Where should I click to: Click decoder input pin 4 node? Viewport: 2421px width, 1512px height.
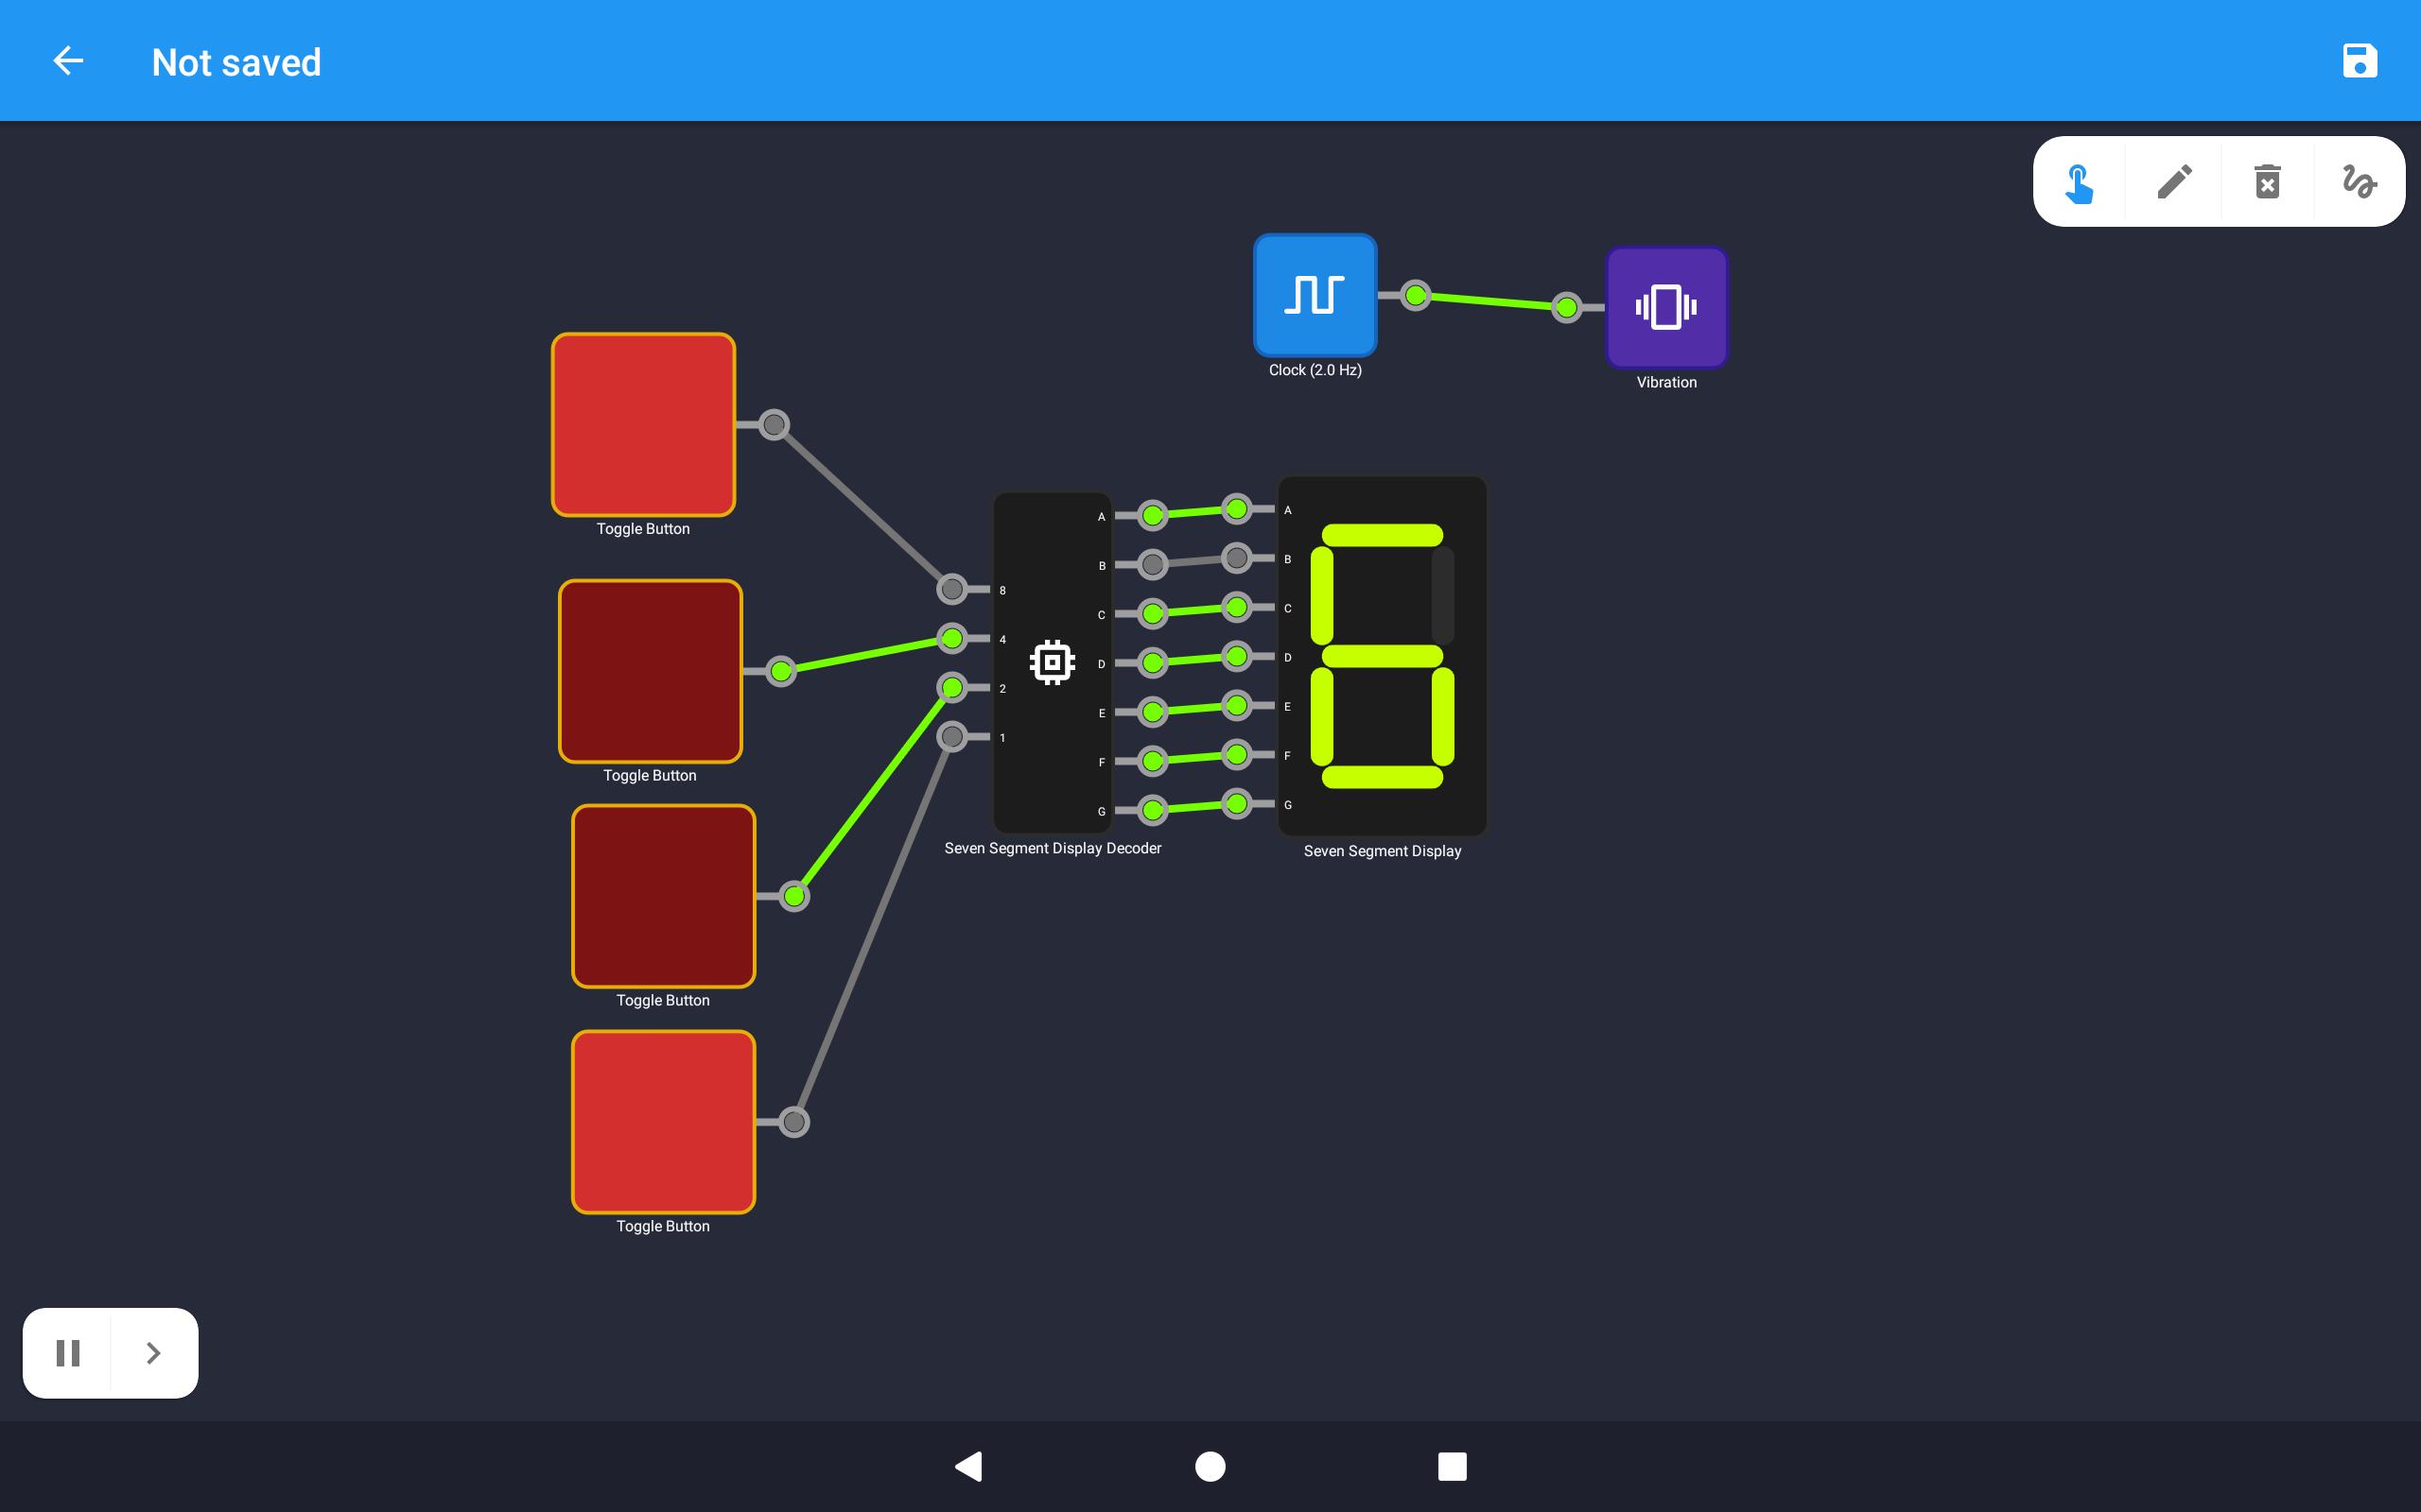(x=951, y=638)
